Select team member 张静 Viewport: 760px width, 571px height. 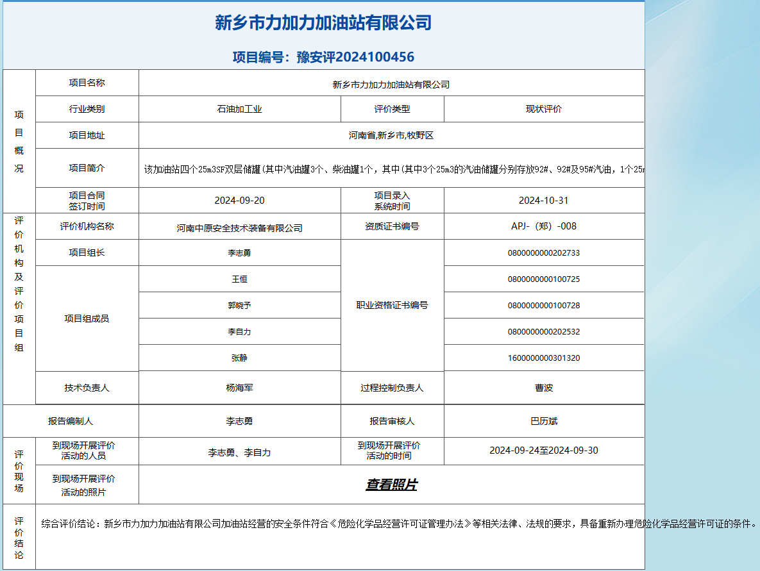click(x=239, y=358)
